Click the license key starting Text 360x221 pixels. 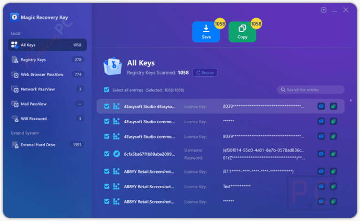237,186
